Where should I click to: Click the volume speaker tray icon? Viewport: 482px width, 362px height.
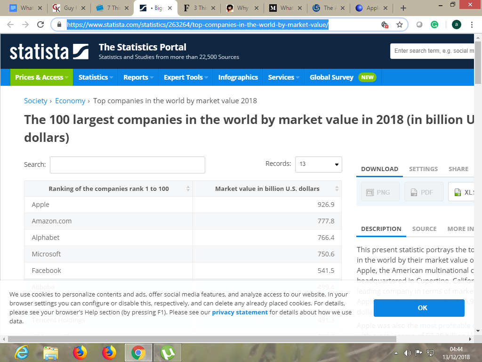(407, 353)
